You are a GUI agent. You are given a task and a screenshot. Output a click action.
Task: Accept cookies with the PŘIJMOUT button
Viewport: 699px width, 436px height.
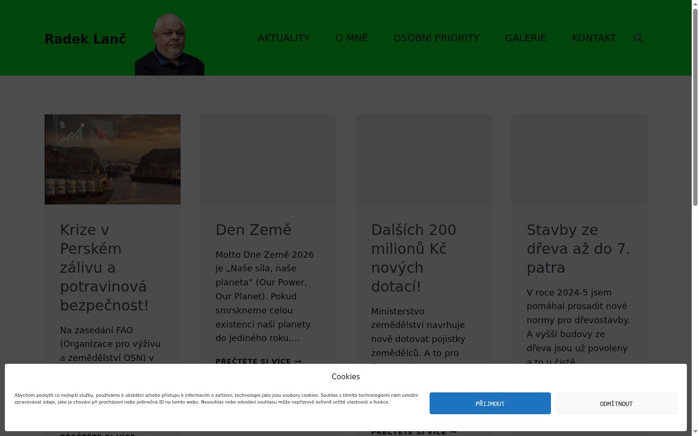tap(490, 403)
